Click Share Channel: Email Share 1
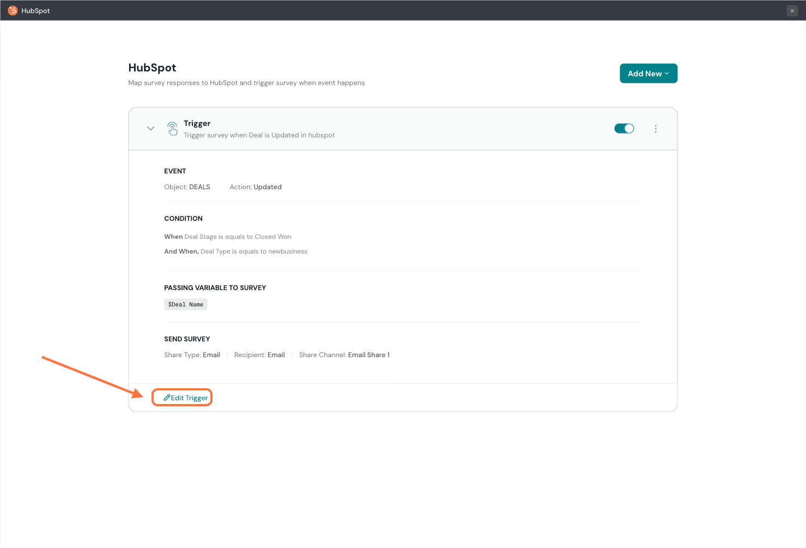The width and height of the screenshot is (806, 548). coord(344,355)
